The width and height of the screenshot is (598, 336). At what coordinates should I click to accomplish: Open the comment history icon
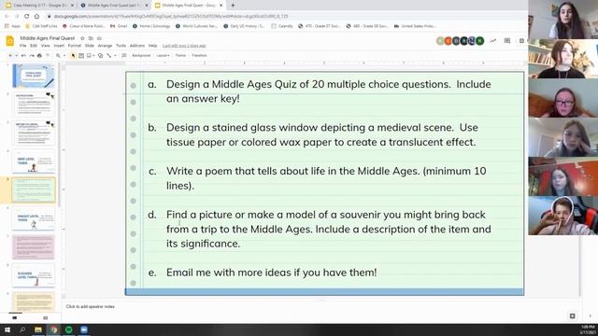point(506,41)
